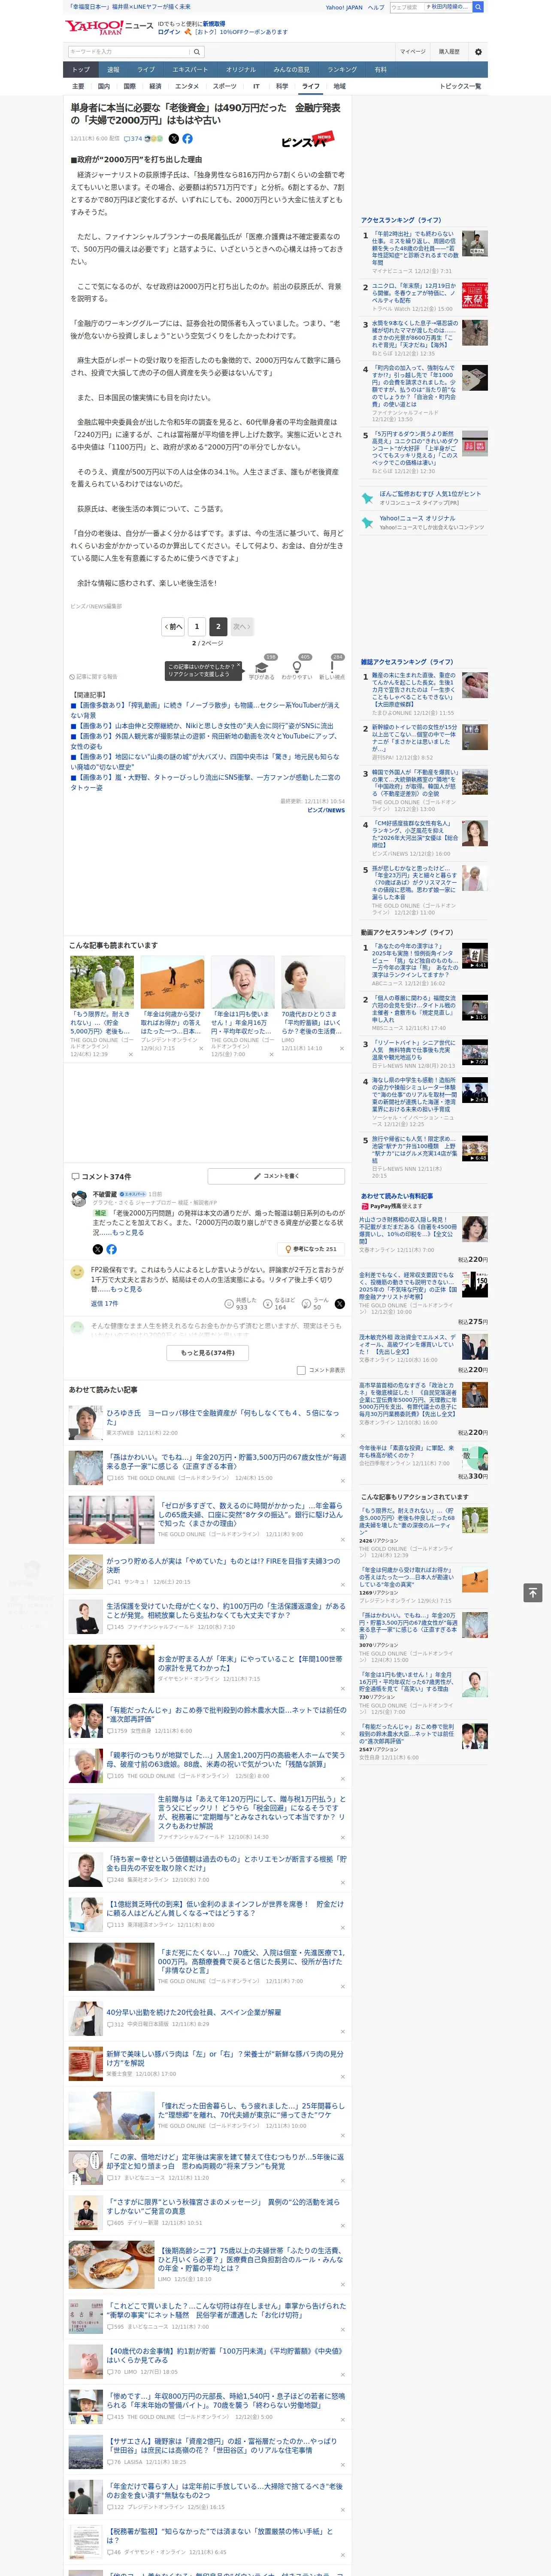The image size is (551, 2576).
Task: Open 片山さつき財務相 paid article link
Action: (x=408, y=1231)
